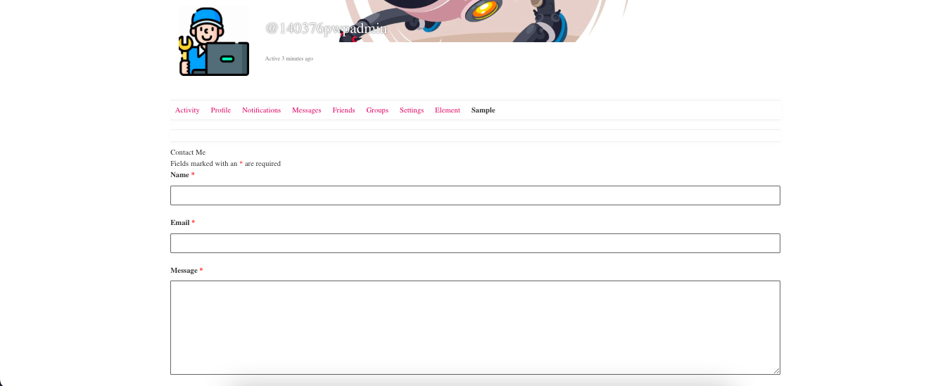
Task: Open the Settings tab
Action: [412, 110]
